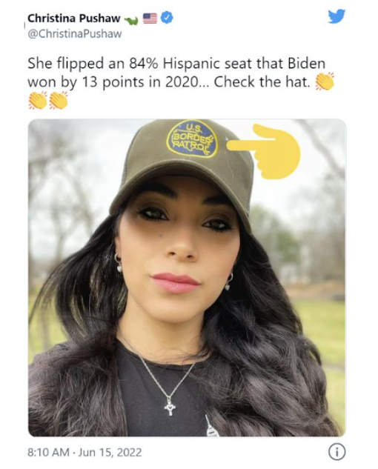
Task: Click the US flag emoji beside name
Action: click(150, 19)
